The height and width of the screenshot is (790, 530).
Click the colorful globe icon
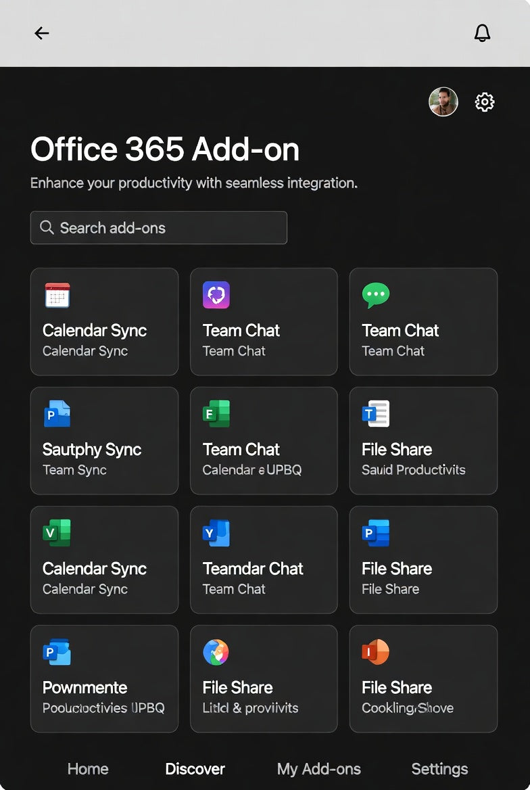click(216, 652)
